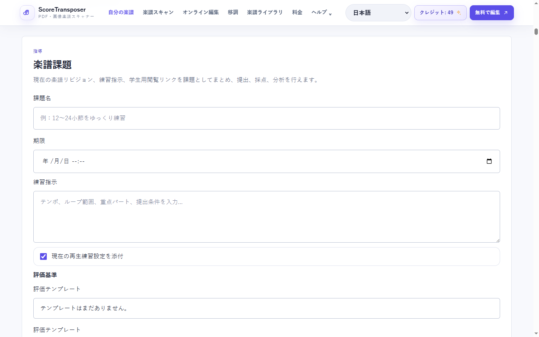Click the sparkle icon beside クレジット: 49

pyautogui.click(x=459, y=13)
